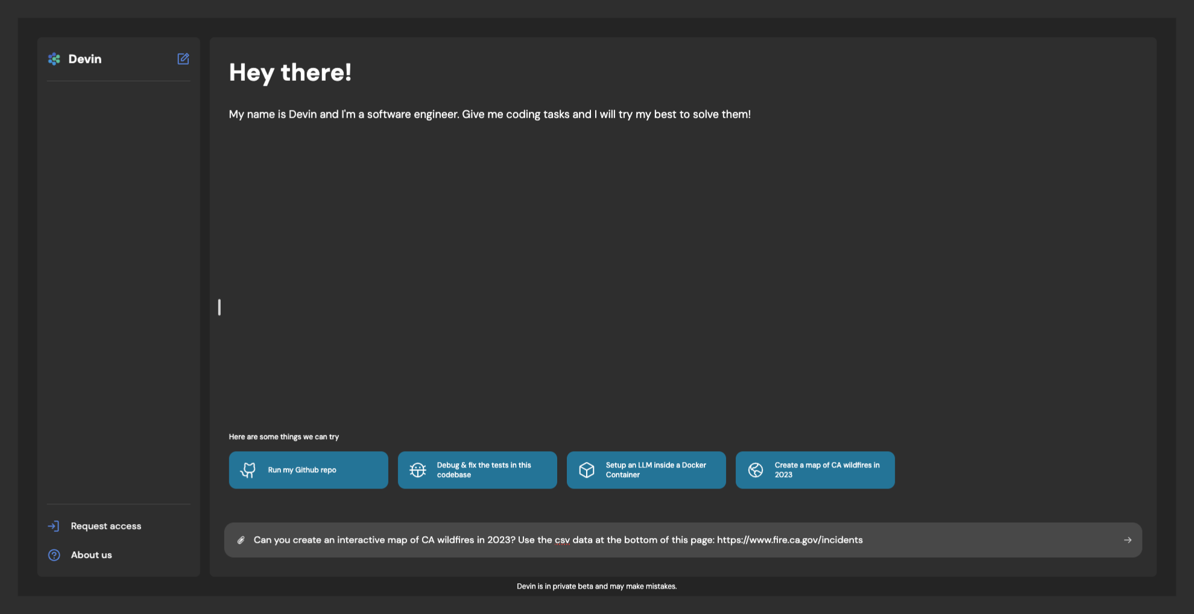This screenshot has height=614, width=1194.
Task: Click the sidebar resize handle
Action: pos(220,307)
